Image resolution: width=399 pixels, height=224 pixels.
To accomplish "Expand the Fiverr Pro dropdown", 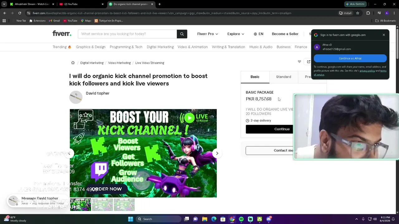I will tap(208, 34).
